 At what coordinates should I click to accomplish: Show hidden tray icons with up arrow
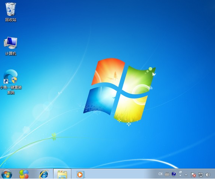click(186, 175)
